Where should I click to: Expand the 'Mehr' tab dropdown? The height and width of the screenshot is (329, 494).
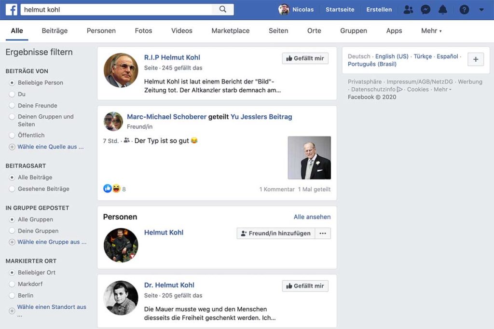(431, 31)
